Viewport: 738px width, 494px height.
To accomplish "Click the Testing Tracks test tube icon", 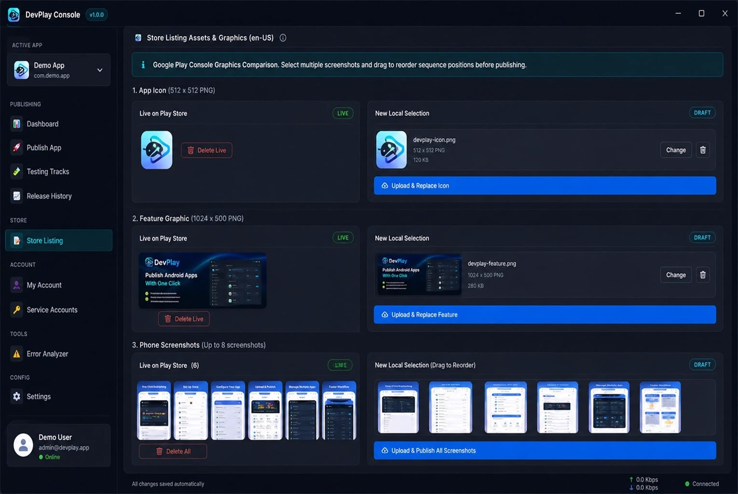I will (17, 172).
